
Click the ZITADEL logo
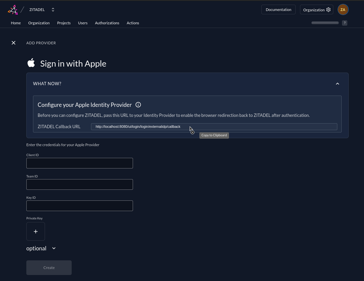[x=13, y=9]
